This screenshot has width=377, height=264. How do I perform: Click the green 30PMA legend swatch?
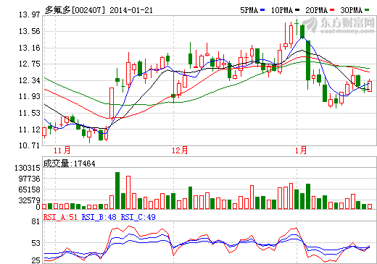tap(367, 10)
